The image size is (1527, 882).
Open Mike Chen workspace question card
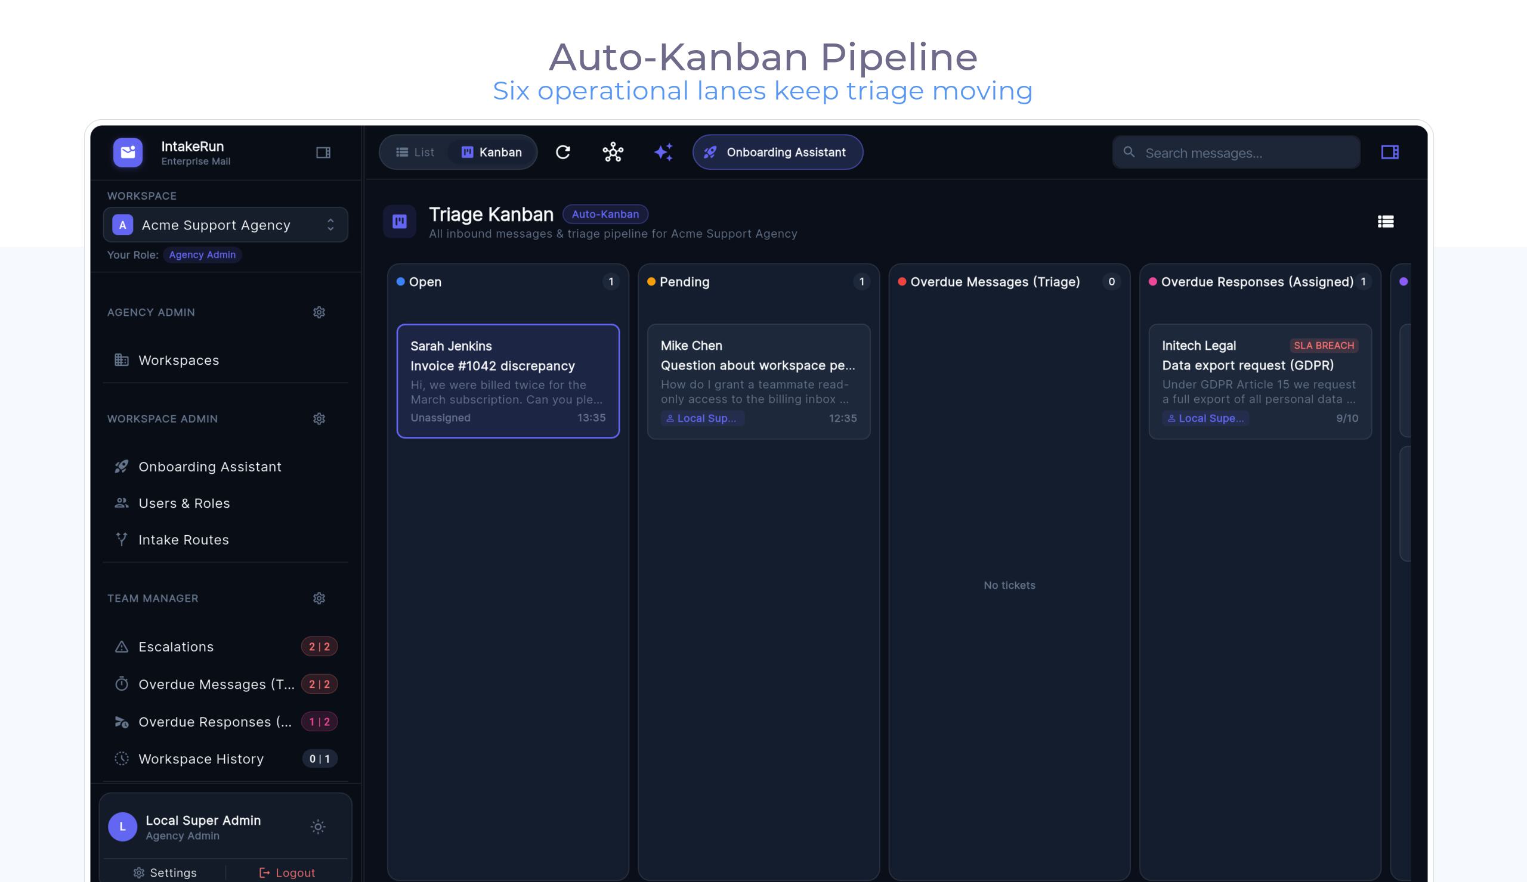pyautogui.click(x=759, y=381)
